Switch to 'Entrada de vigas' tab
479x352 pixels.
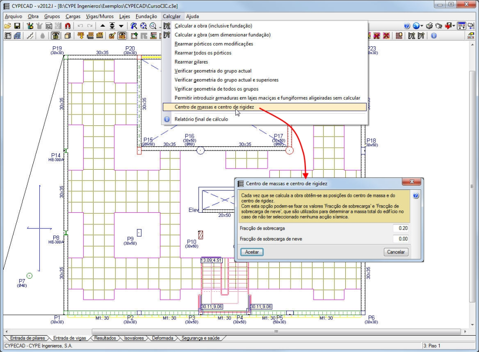[x=69, y=338]
